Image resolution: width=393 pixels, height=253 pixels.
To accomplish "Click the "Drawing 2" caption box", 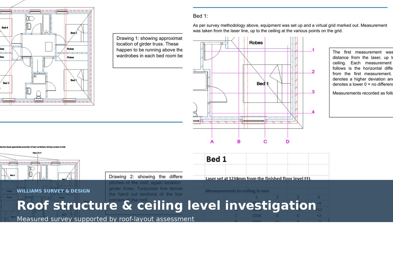I will pyautogui.click(x=144, y=193).
